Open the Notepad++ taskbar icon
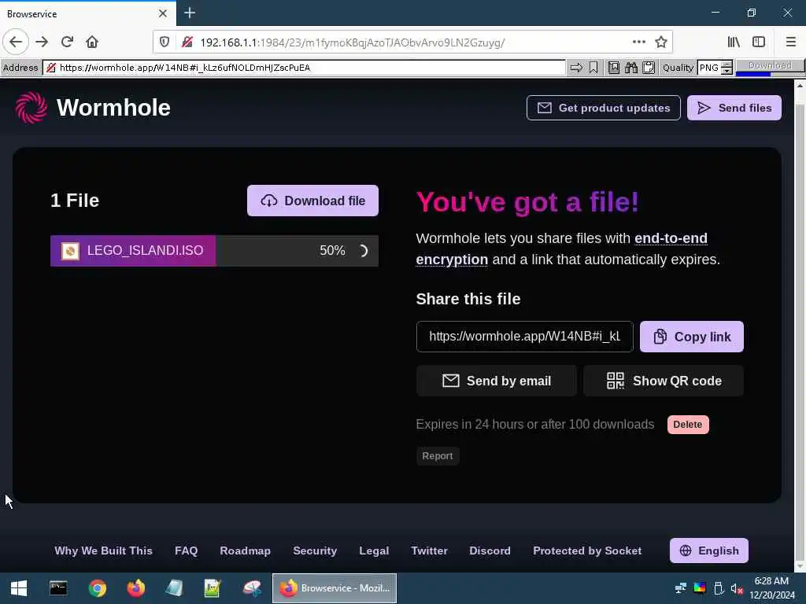 (213, 588)
